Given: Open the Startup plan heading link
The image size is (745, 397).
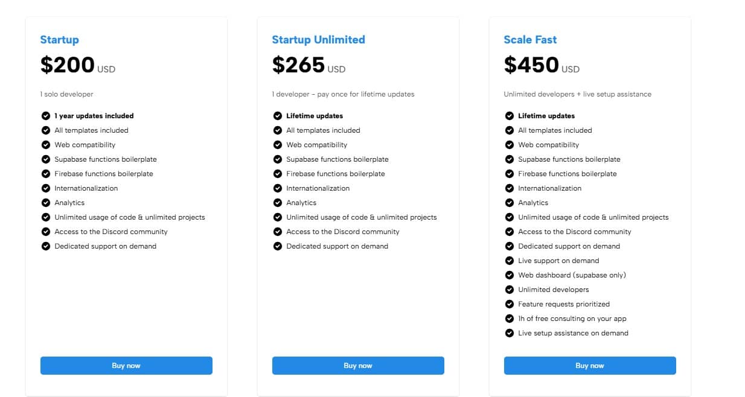Looking at the screenshot, I should click(59, 39).
